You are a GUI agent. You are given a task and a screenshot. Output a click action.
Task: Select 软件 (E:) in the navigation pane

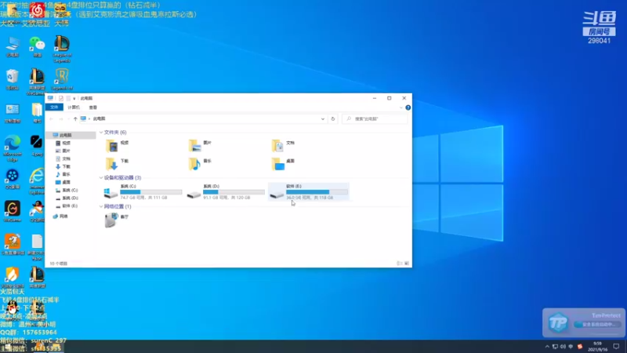67,206
